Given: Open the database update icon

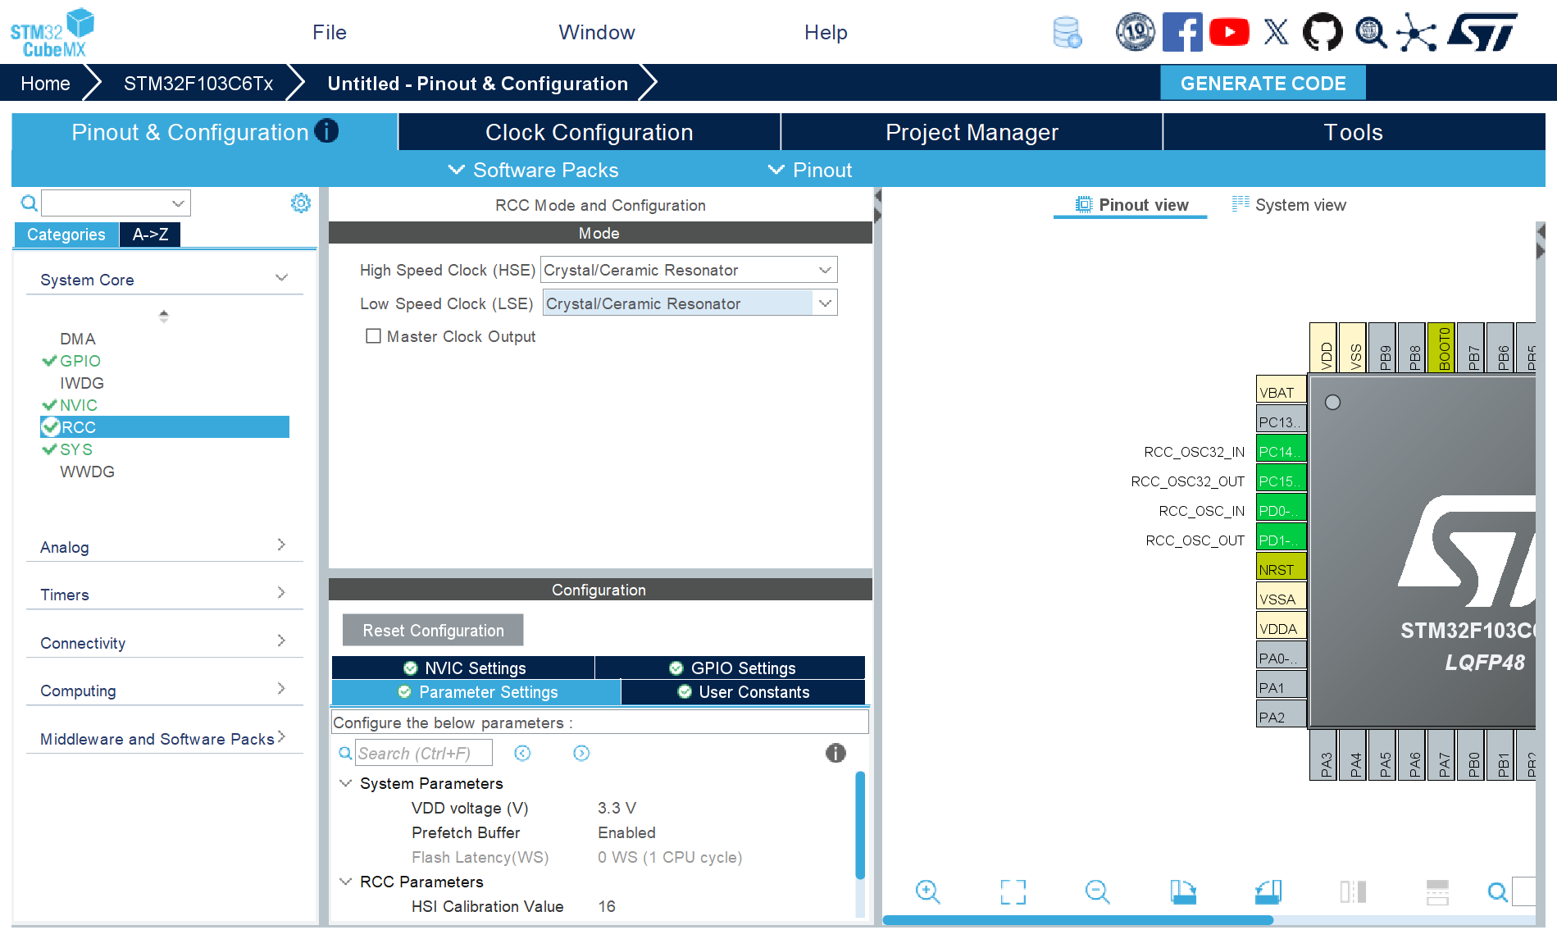Looking at the screenshot, I should [x=1067, y=33].
